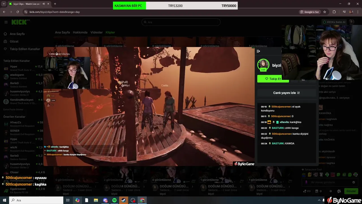Switch to the Videolar channel tab
The height and width of the screenshot is (204, 362).
(96, 32)
